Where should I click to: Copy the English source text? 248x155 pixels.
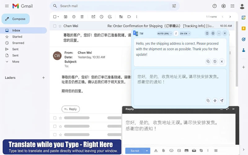tap(208, 61)
